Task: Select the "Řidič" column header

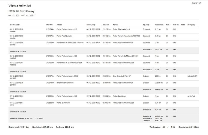Action: 183,25
